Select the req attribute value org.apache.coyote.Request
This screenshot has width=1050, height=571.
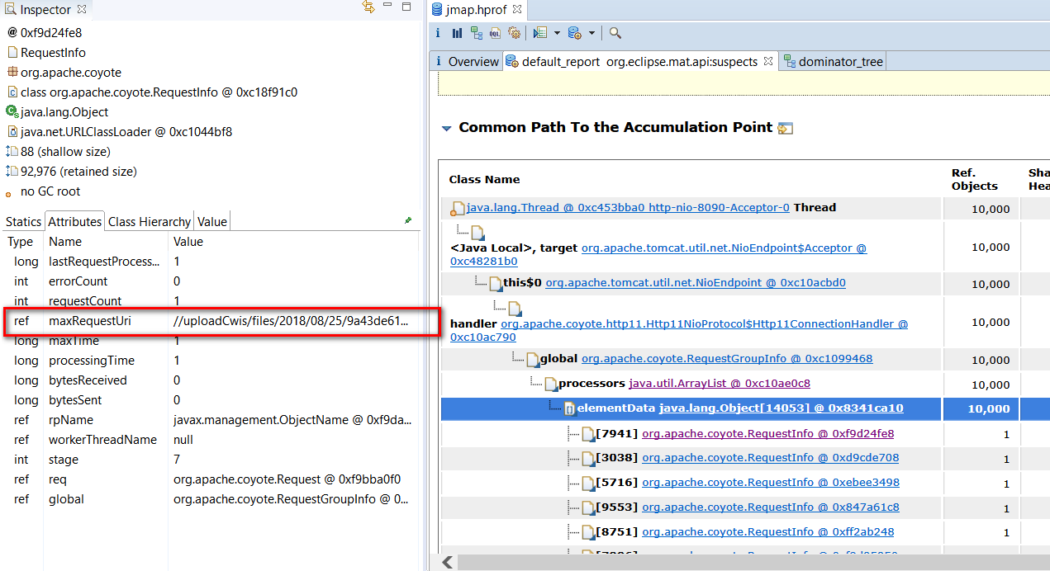click(x=287, y=479)
